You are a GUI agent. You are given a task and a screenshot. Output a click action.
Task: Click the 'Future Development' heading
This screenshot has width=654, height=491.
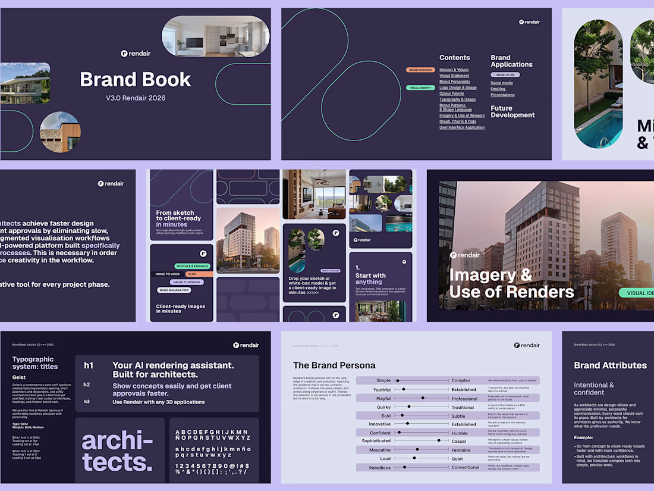[x=512, y=111]
